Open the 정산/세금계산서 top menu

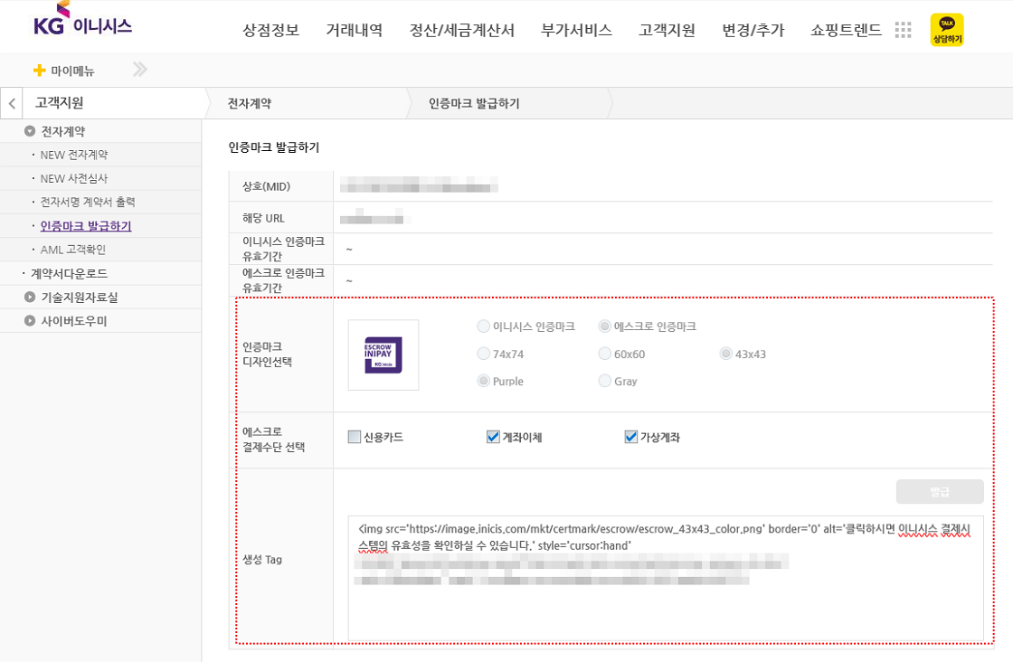461,30
